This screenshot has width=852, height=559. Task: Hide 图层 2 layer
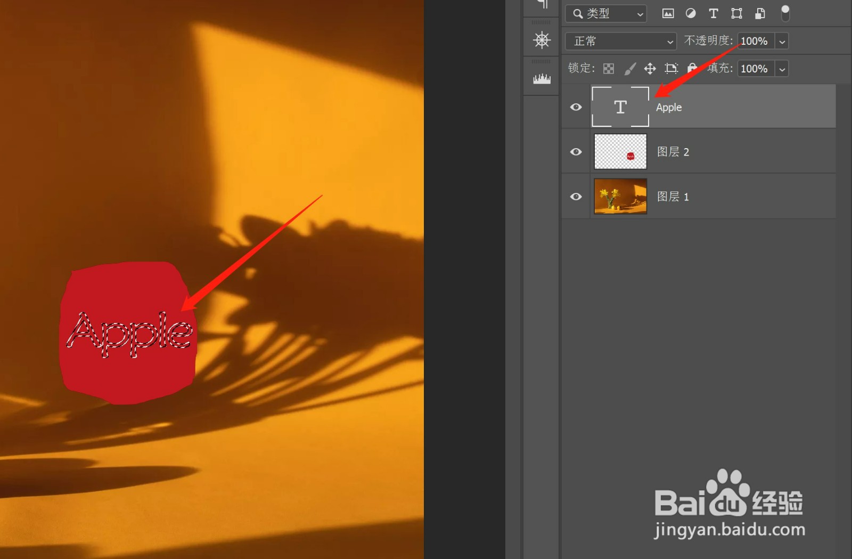pyautogui.click(x=576, y=152)
